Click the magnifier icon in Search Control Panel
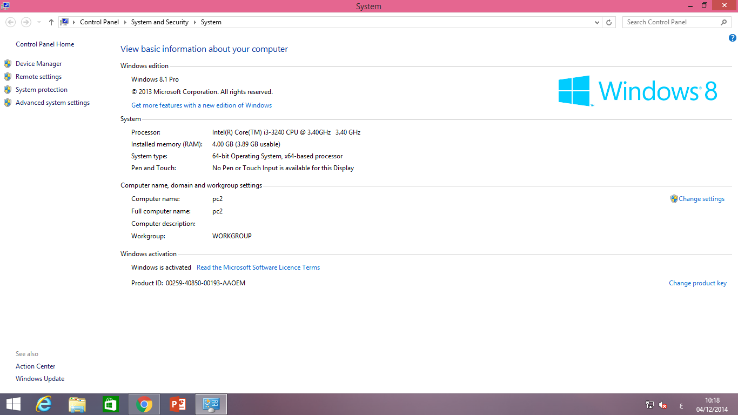 point(724,22)
